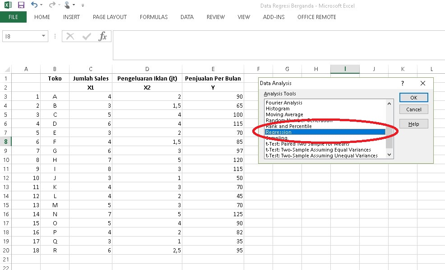The width and height of the screenshot is (445, 270).
Task: Click the Help button in the dialog
Action: [x=413, y=124]
